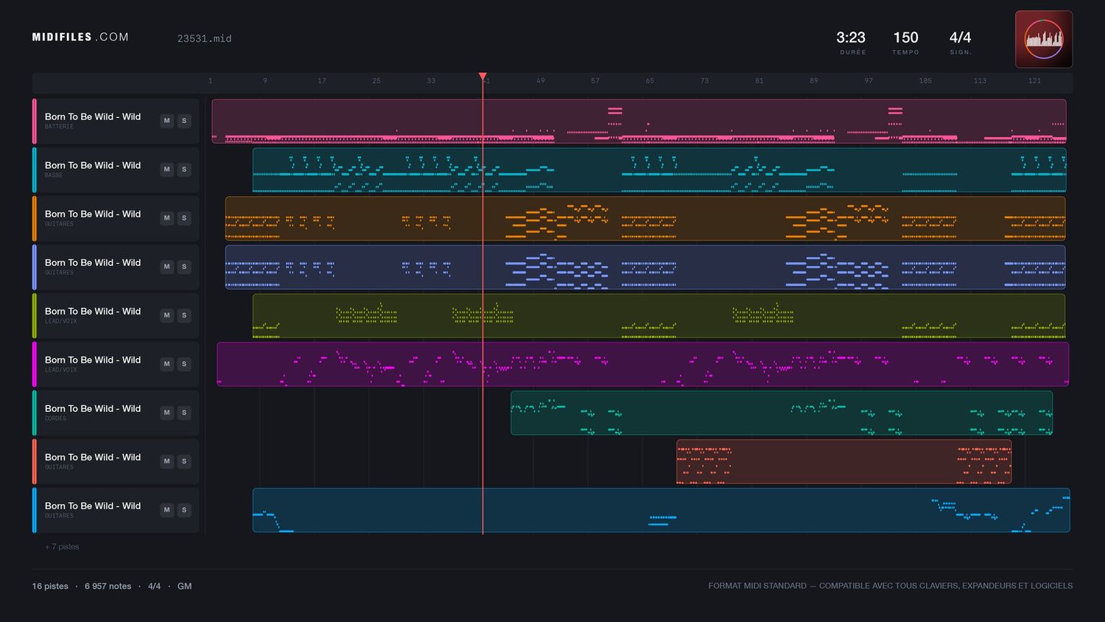The width and height of the screenshot is (1105, 622).
Task: Jump to bar 1 on the ruler
Action: coord(210,81)
